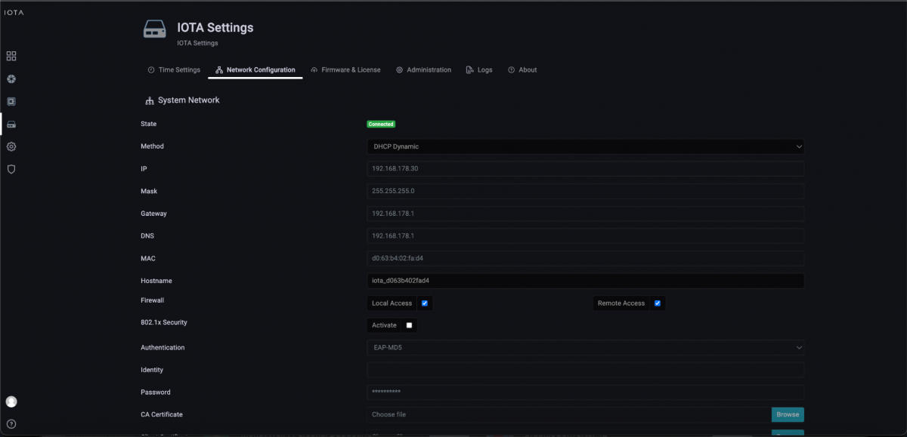Uncheck the Local Access firewall checkbox

[425, 303]
